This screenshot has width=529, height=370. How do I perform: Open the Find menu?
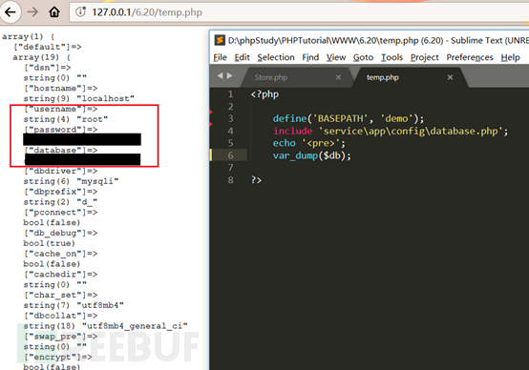click(310, 57)
